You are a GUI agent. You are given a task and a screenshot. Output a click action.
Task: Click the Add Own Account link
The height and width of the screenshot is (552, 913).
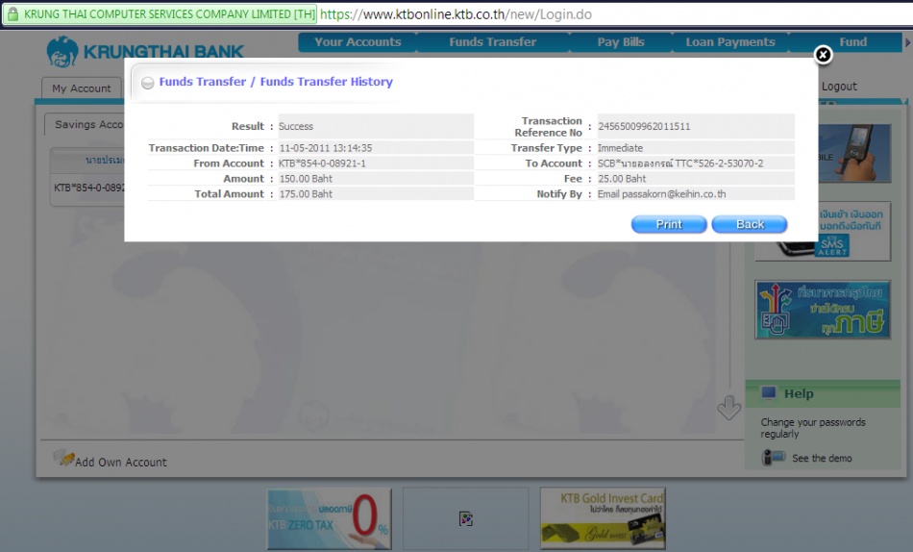click(x=121, y=463)
